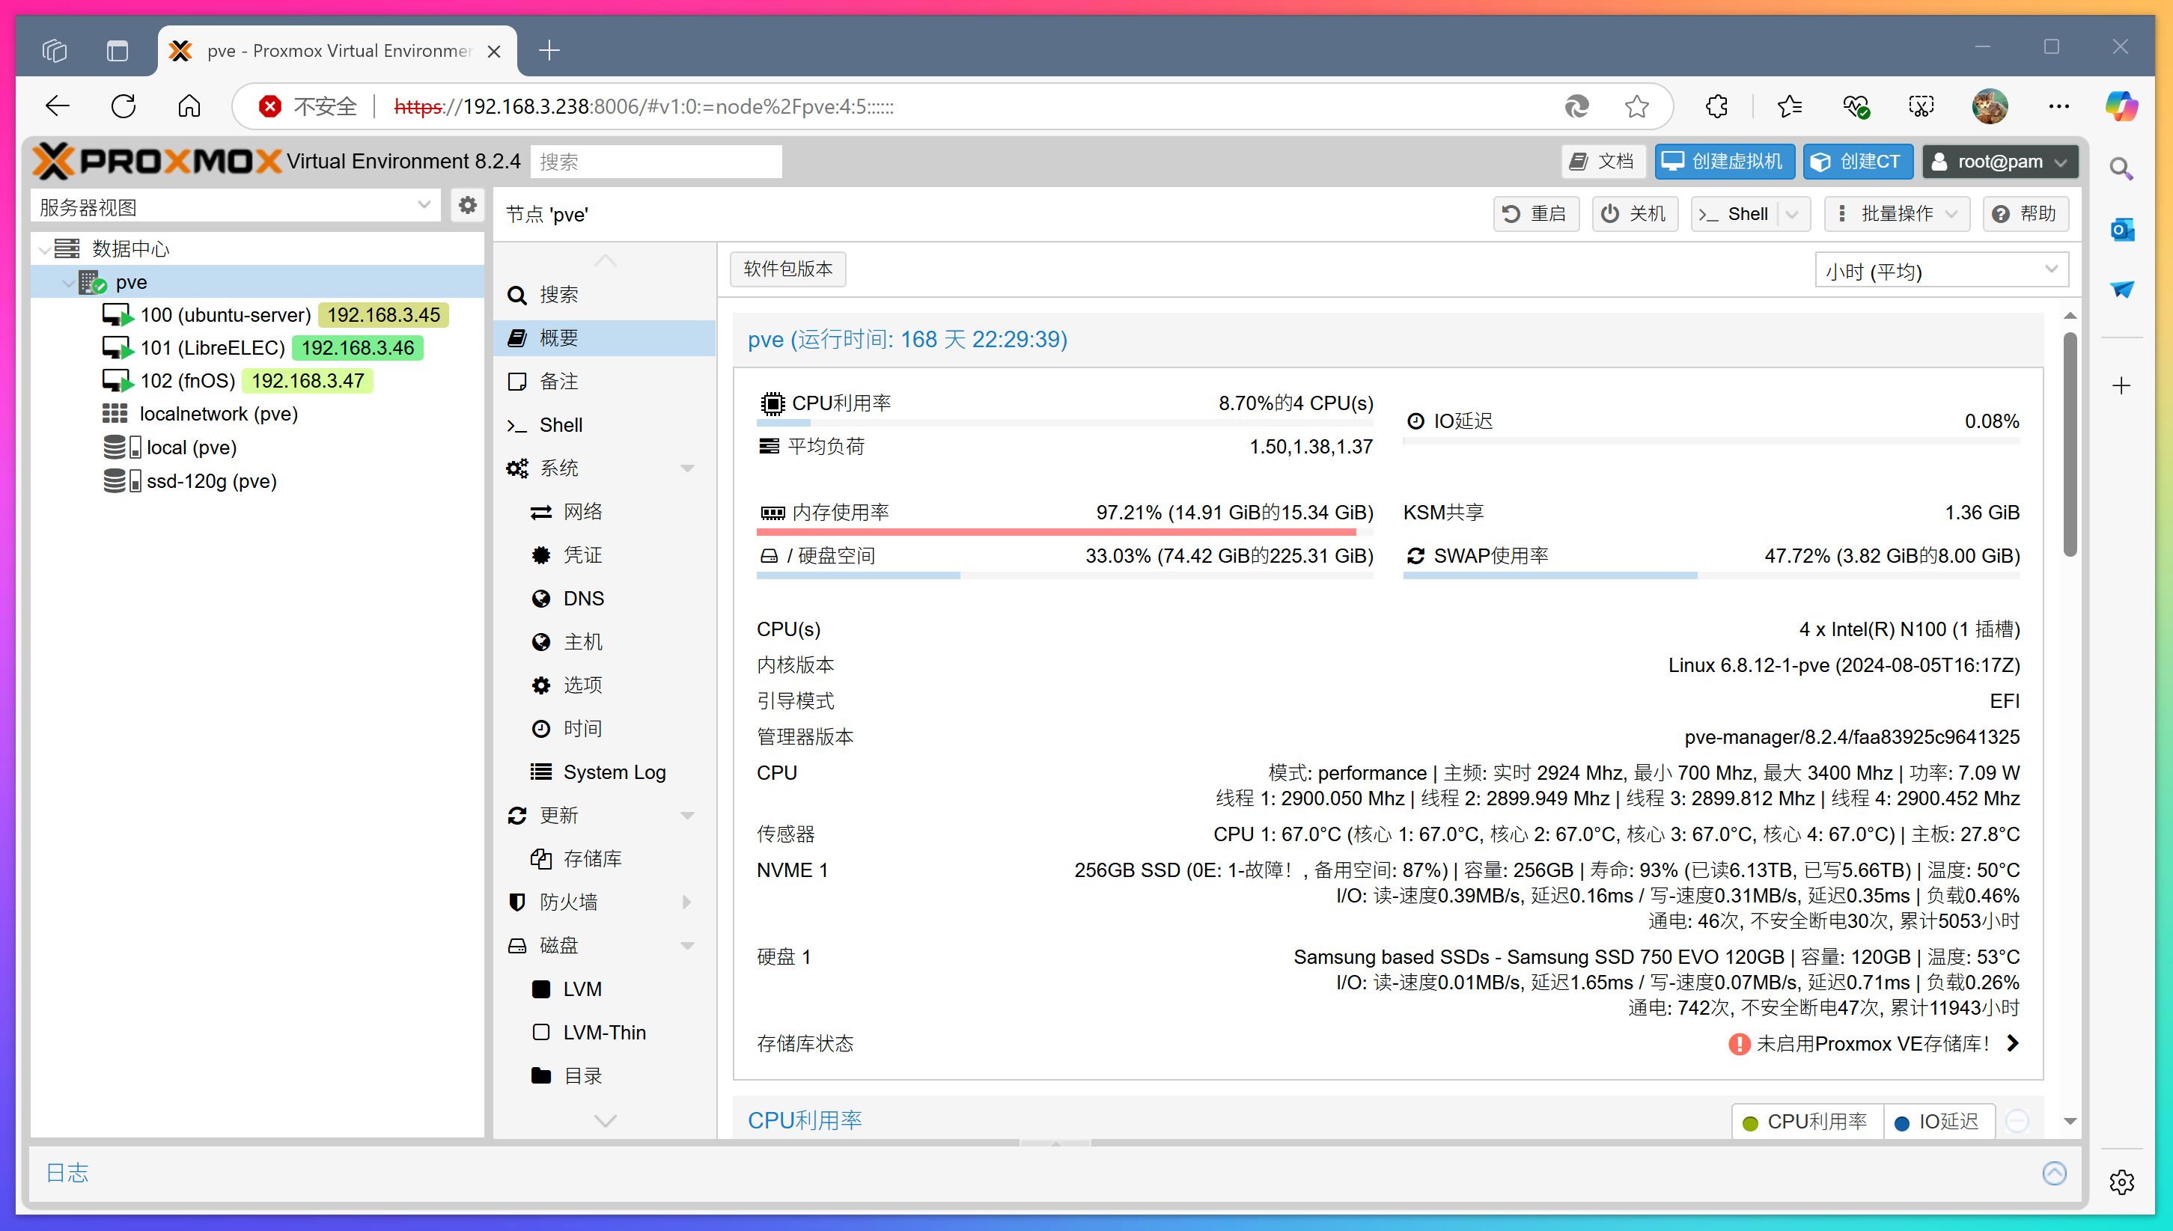Viewport: 2173px width, 1231px height.
Task: Select the ssd-120g (pve) storage
Action: (x=211, y=481)
